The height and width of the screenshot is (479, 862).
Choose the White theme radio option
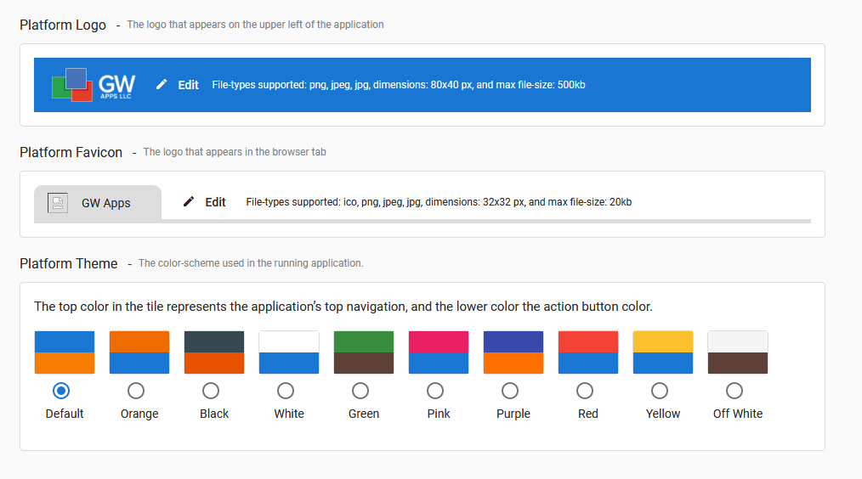[x=286, y=391]
